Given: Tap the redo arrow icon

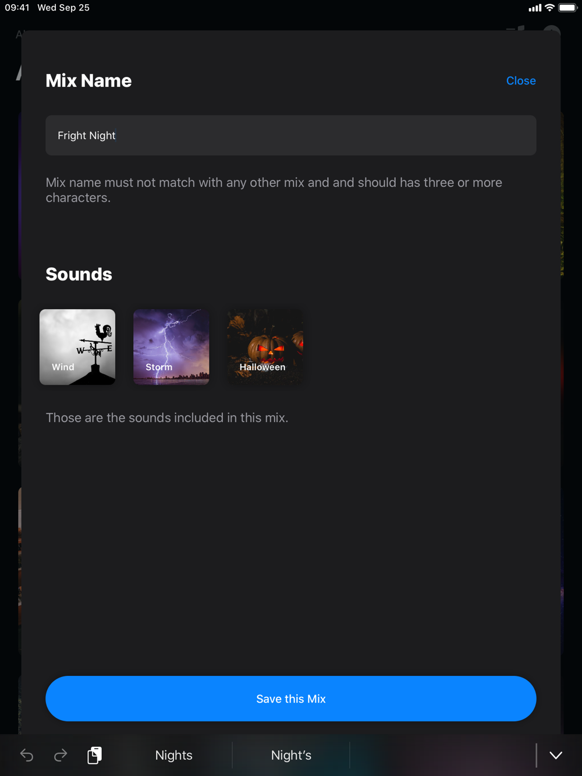Looking at the screenshot, I should (x=61, y=755).
